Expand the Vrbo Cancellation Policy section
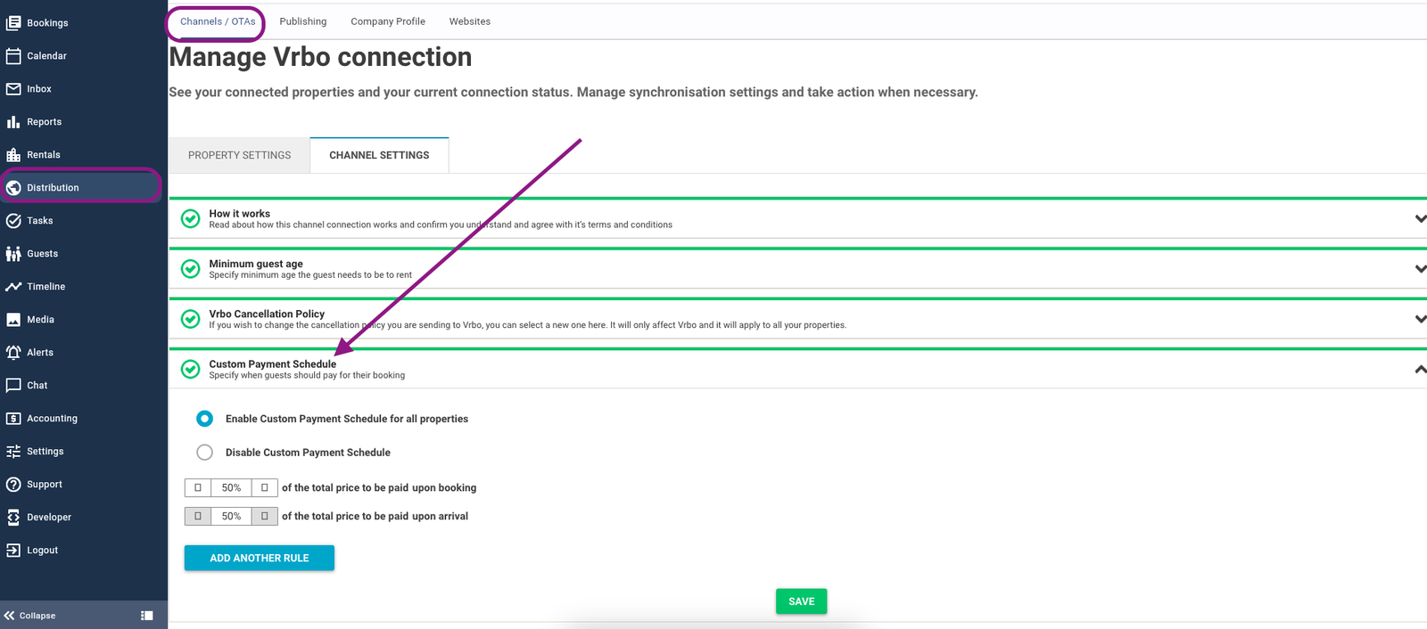Screen dimensions: 1427x629 pyautogui.click(x=1419, y=319)
